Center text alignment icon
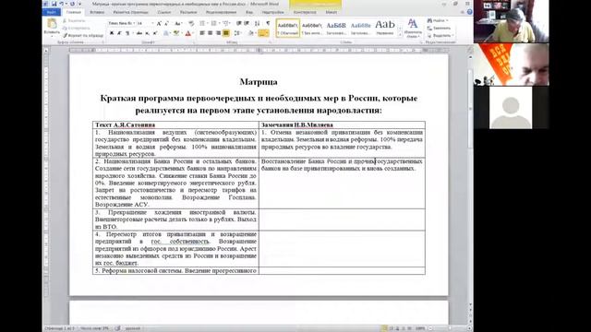This screenshot has height=332, width=591. [x=211, y=33]
